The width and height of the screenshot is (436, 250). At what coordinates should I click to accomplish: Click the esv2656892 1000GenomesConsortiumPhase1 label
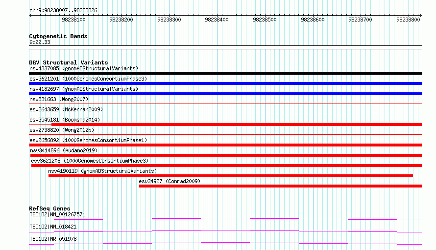tap(88, 140)
